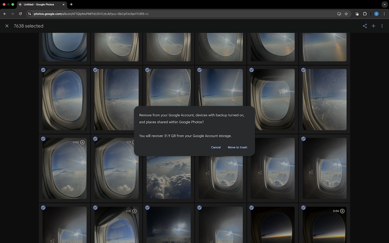Open a new browser tab
This screenshot has height=243, width=389.
[71, 4]
